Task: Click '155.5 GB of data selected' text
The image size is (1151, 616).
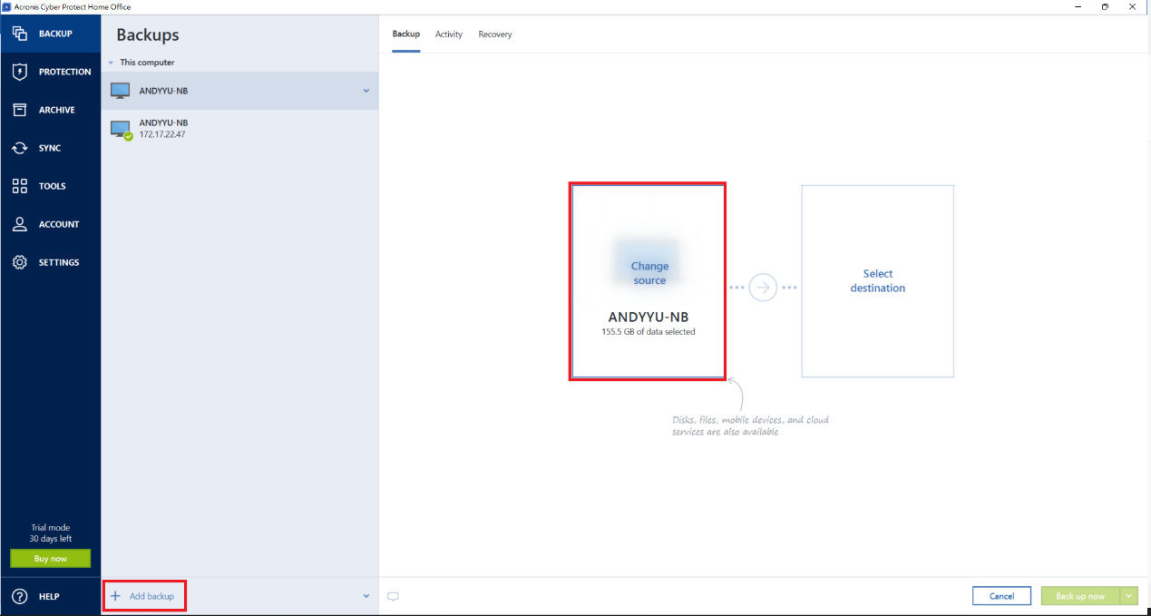Action: [x=649, y=332]
